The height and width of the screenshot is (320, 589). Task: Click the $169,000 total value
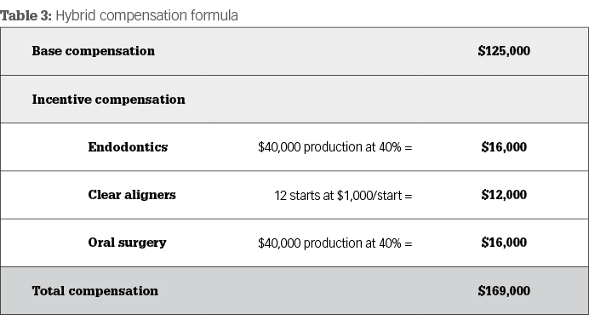click(x=504, y=291)
